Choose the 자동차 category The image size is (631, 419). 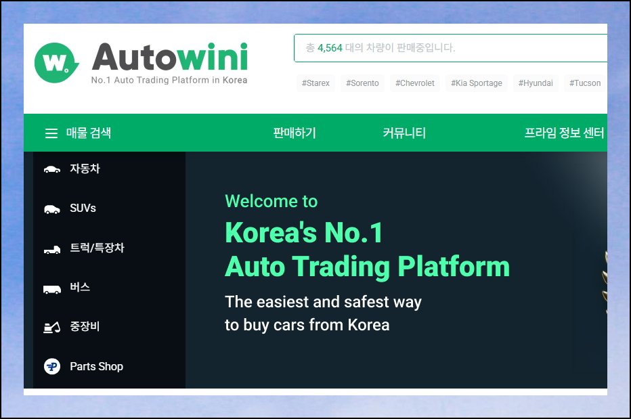click(x=85, y=169)
